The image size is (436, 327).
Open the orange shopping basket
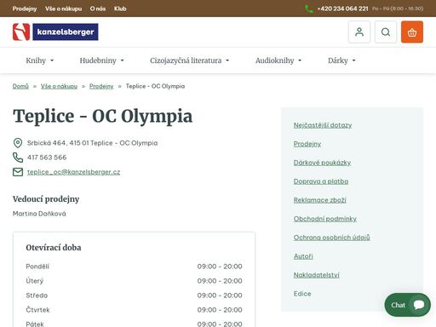click(x=412, y=32)
